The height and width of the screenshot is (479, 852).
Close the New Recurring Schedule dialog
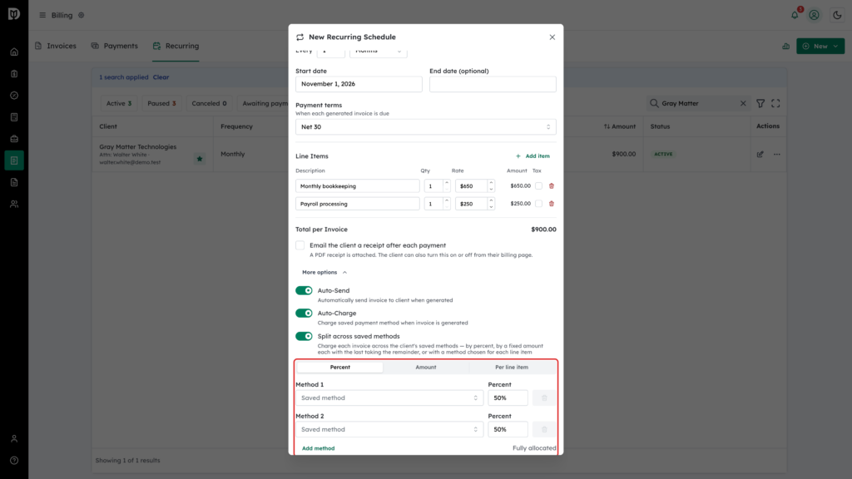[552, 37]
